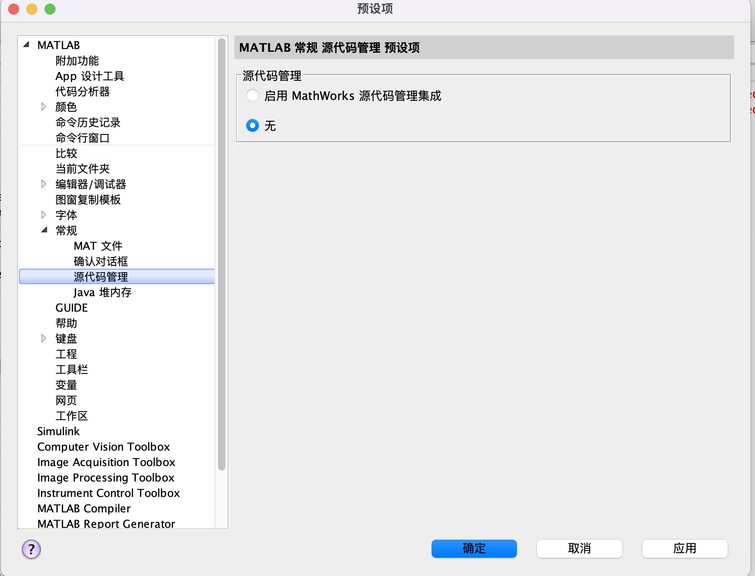Select Computer Vision Toolbox preferences
This screenshot has height=576, width=755.
pyautogui.click(x=104, y=447)
